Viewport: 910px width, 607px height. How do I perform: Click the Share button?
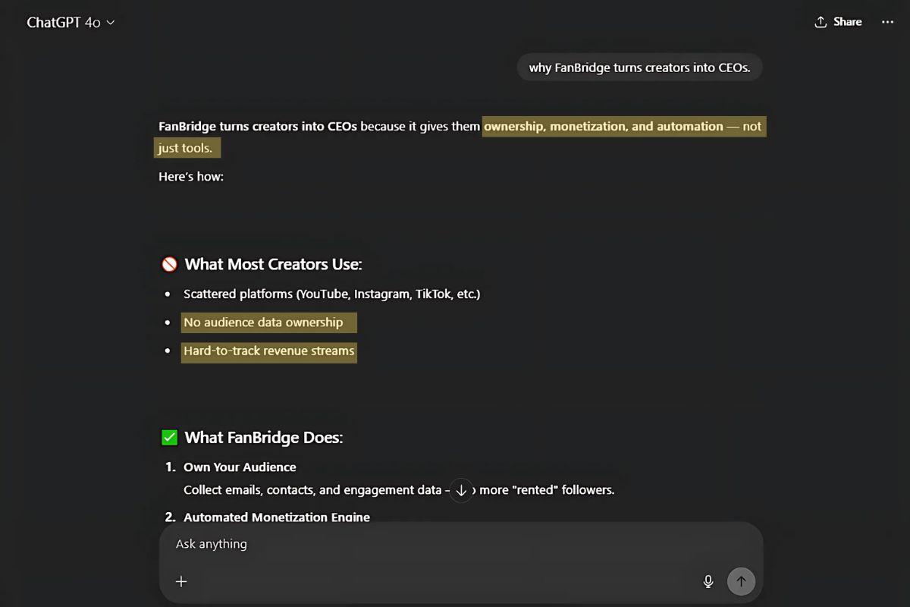click(838, 22)
